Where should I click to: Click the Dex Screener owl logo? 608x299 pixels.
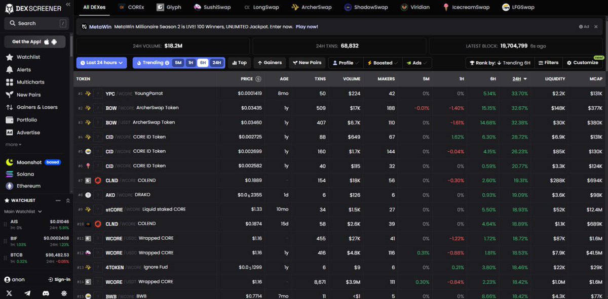tap(9, 8)
